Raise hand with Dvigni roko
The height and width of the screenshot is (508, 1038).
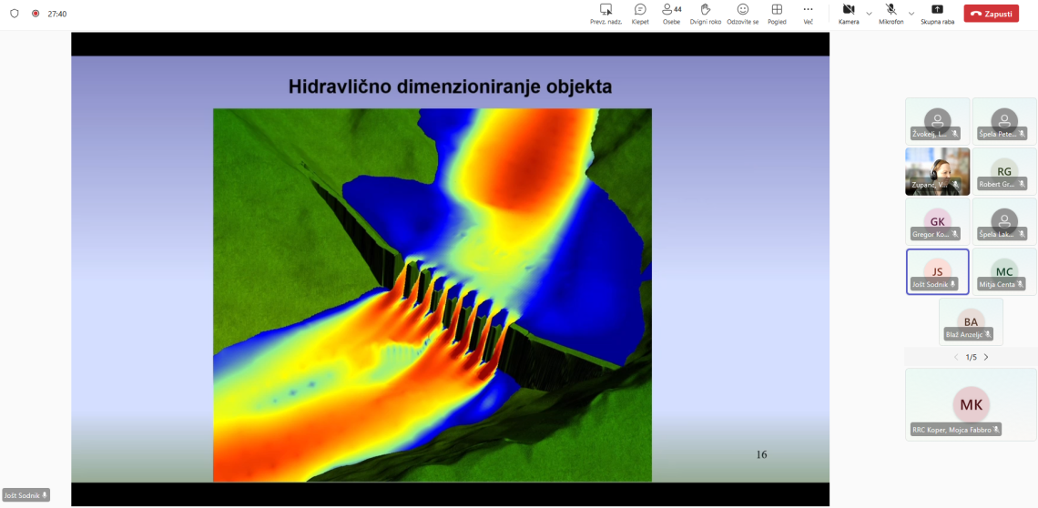tap(705, 10)
